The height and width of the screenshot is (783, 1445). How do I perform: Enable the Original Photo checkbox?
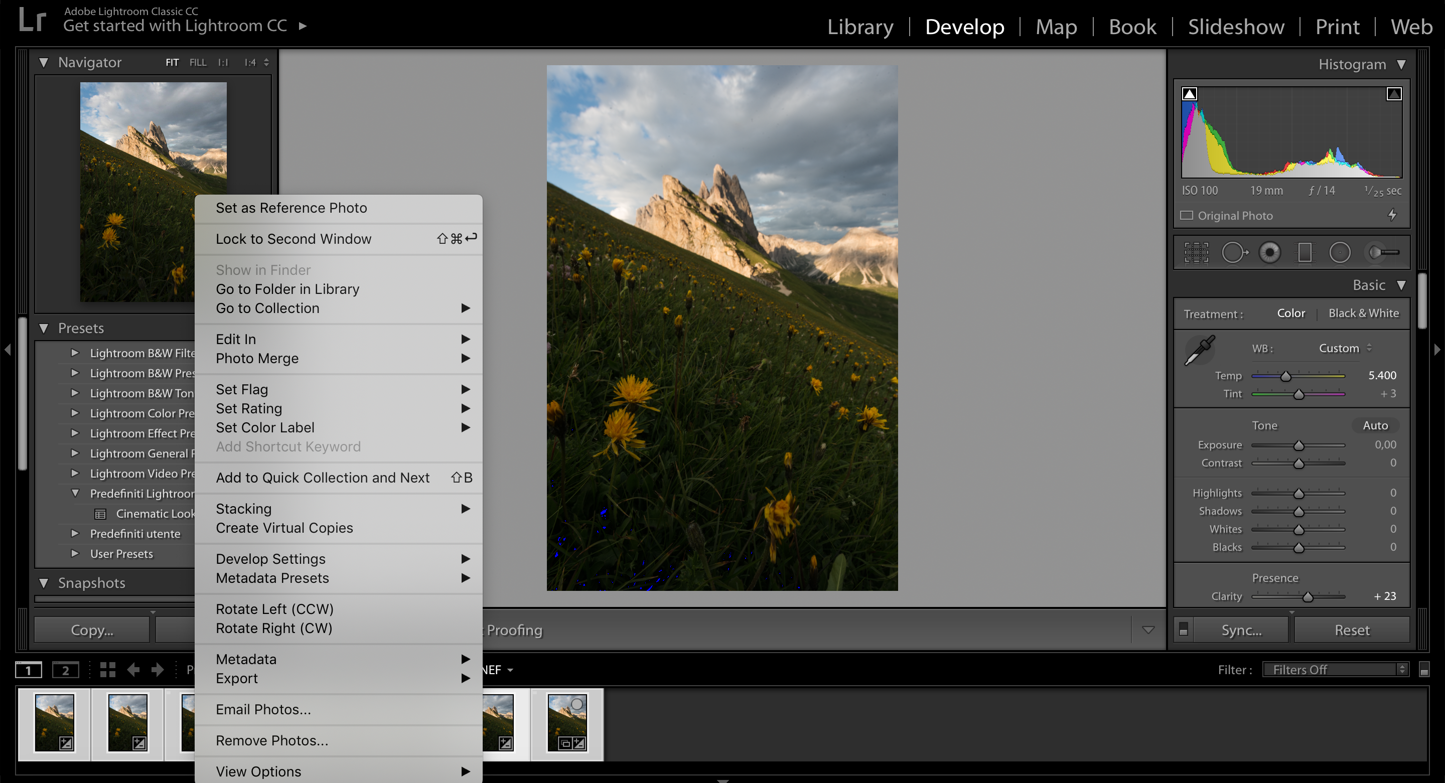coord(1187,215)
